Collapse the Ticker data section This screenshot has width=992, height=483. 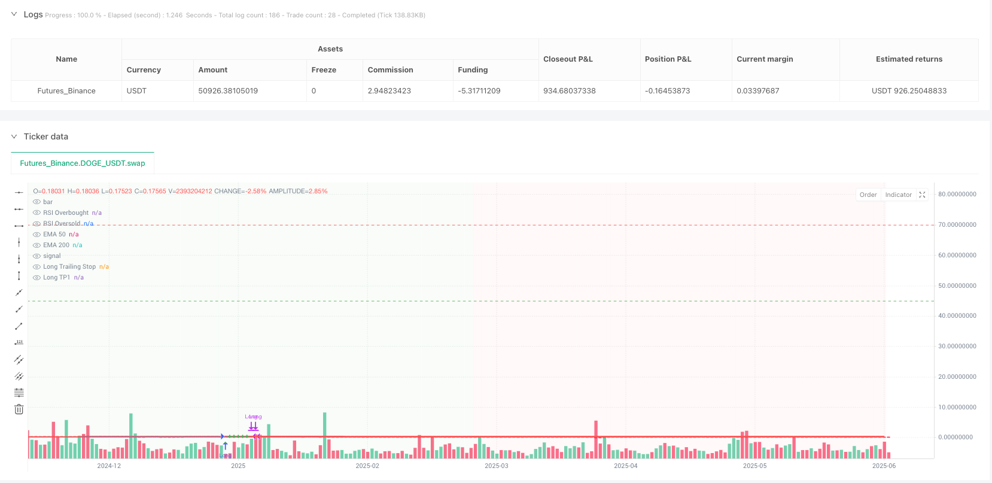14,136
